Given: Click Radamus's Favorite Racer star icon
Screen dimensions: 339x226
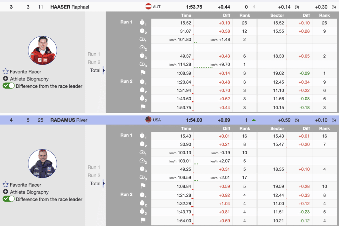Looking at the screenshot, I should [x=6, y=185].
